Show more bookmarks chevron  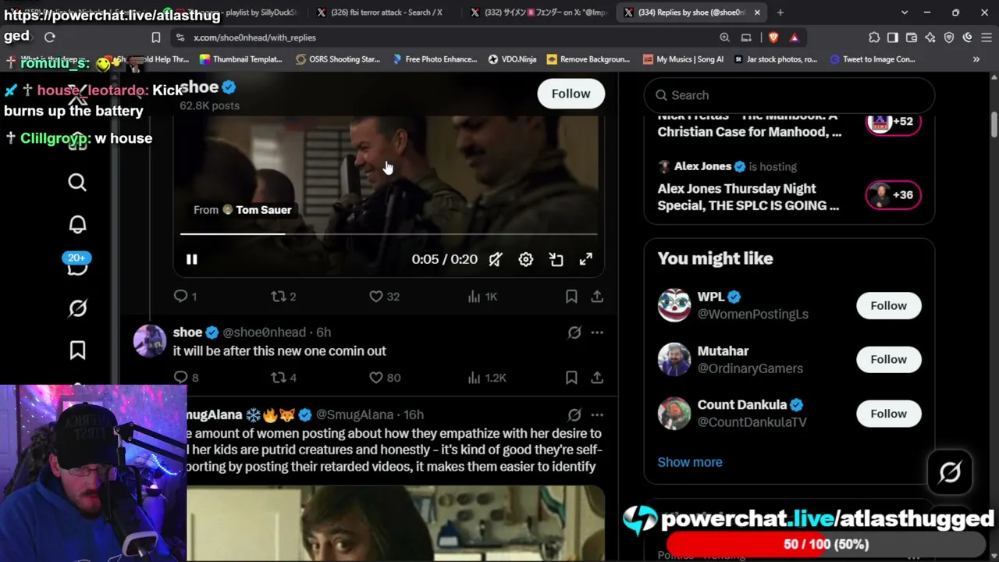[976, 59]
